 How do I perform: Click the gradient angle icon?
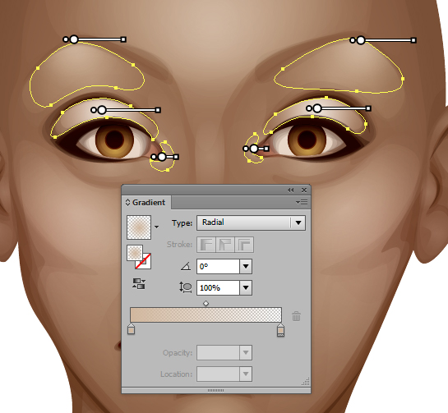186,266
